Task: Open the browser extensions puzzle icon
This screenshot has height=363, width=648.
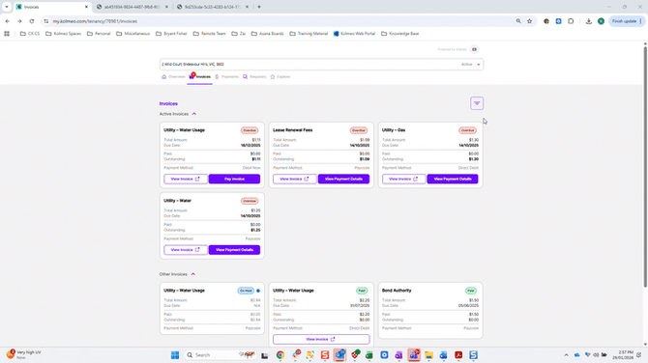Action: point(571,21)
